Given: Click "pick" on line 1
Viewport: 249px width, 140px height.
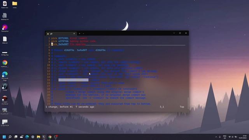Looking at the screenshot, I should point(54,38).
